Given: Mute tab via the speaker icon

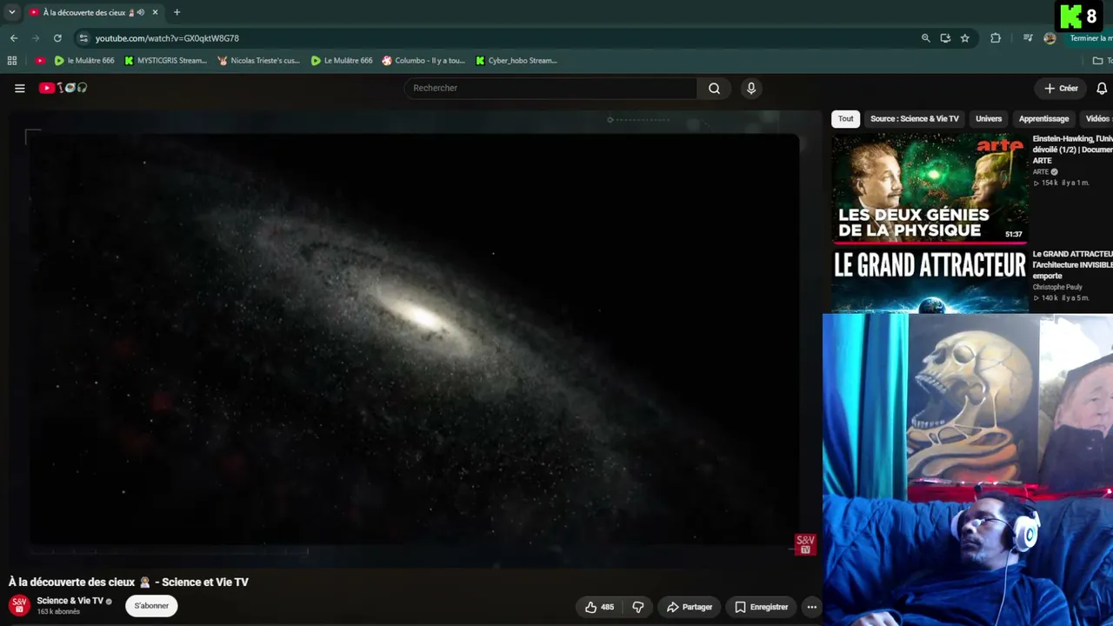Looking at the screenshot, I should pyautogui.click(x=141, y=12).
